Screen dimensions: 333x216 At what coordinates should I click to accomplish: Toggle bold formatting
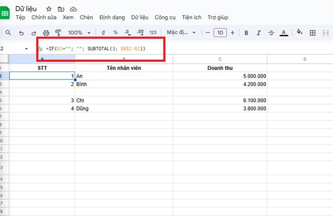tap(246, 33)
